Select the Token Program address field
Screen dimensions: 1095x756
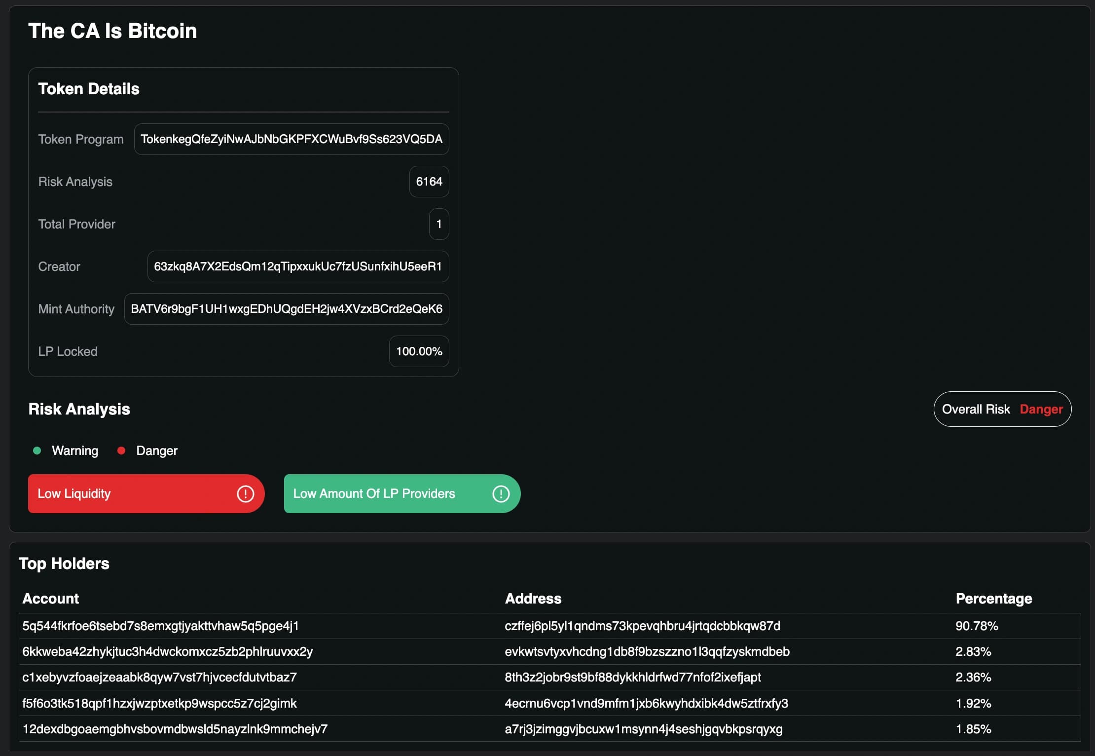point(292,139)
